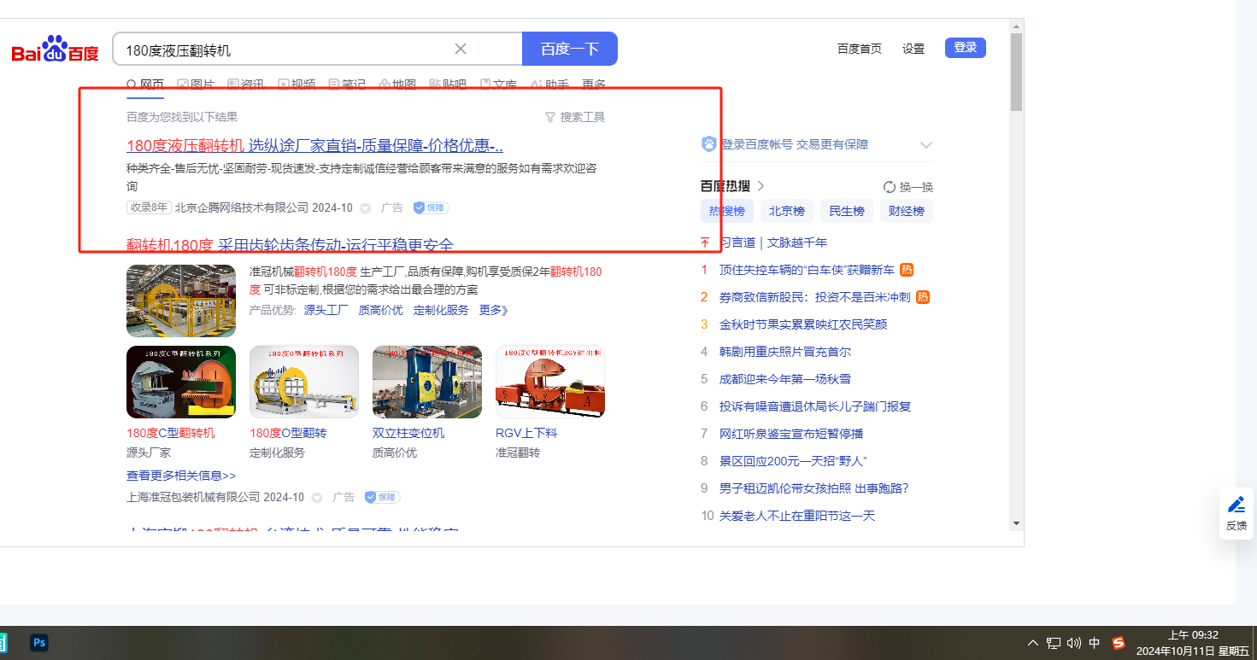Open the volume control in system tray
The height and width of the screenshot is (660, 1257).
point(1074,643)
